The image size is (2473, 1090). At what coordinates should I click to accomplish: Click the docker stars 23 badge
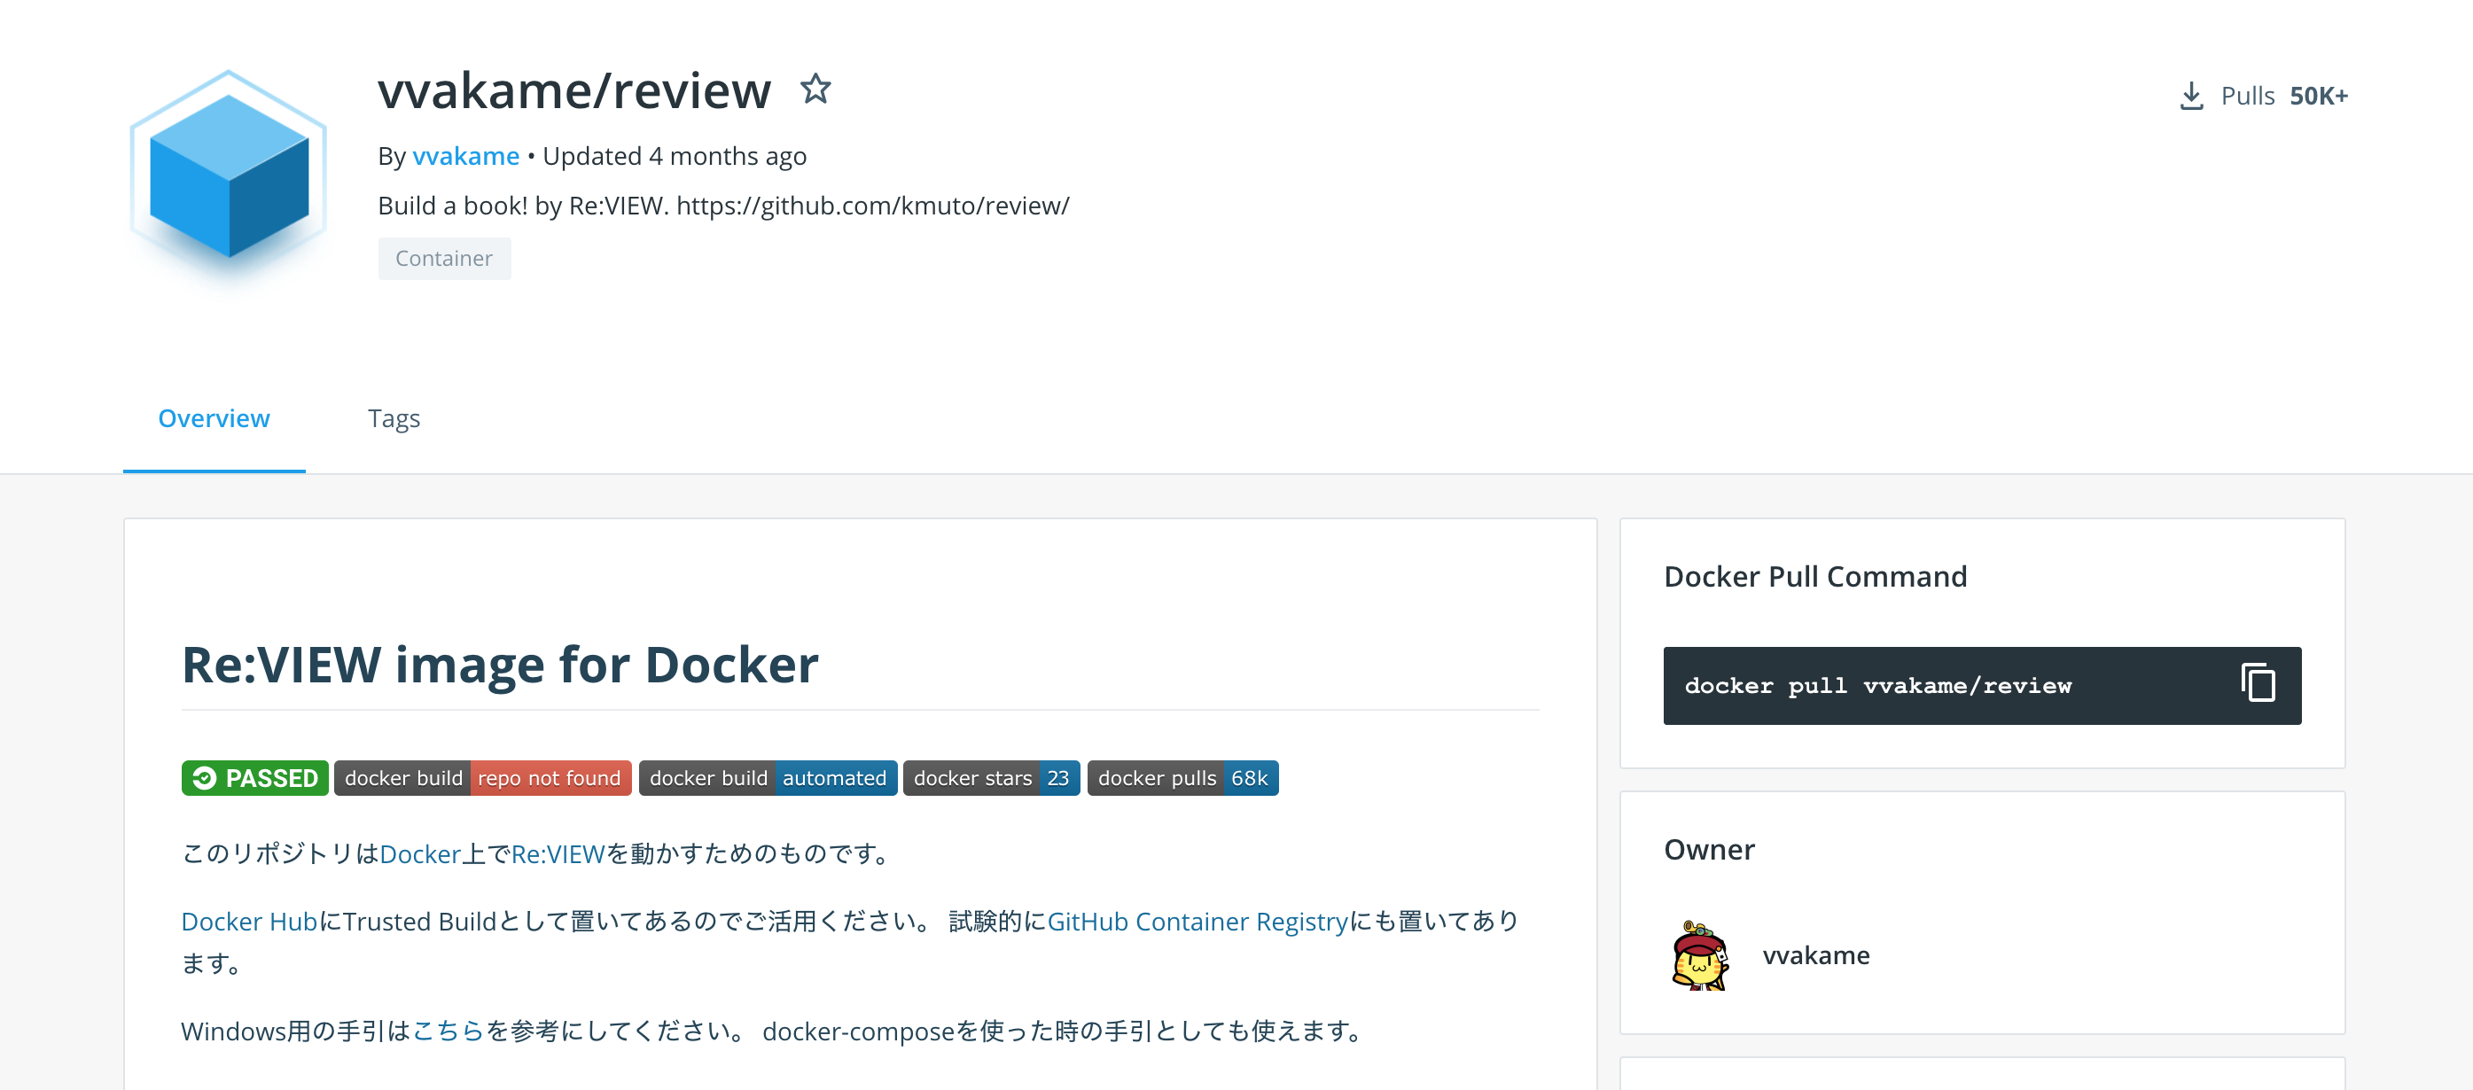click(991, 778)
